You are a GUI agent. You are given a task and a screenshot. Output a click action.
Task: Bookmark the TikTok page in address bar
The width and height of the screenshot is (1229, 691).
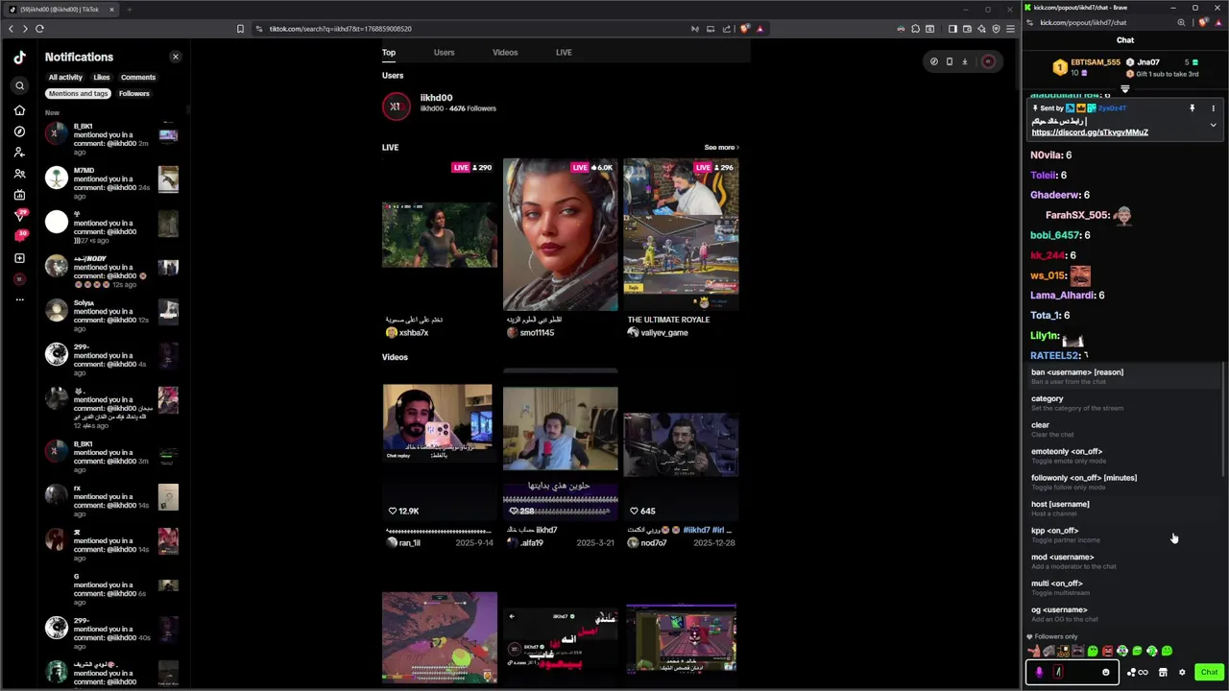240,29
